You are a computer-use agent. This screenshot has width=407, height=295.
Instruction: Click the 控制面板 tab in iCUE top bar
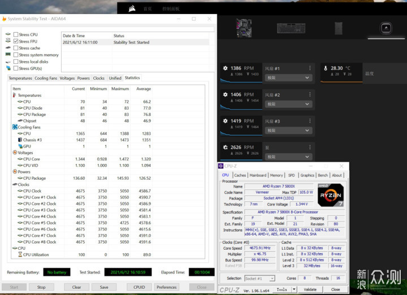tap(171, 9)
